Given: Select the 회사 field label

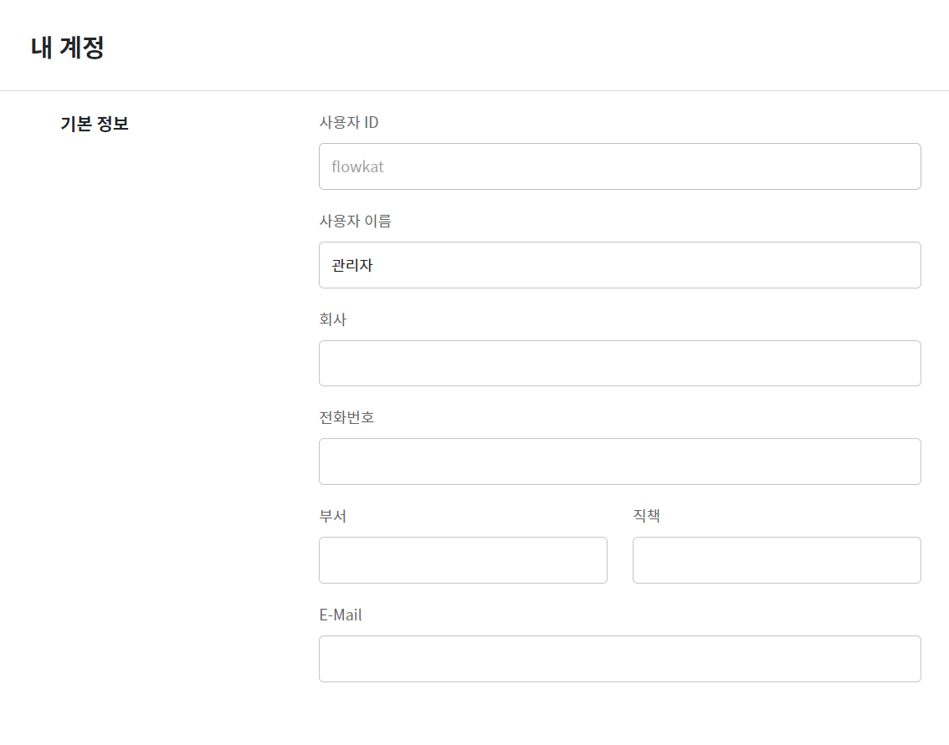Looking at the screenshot, I should (x=332, y=319).
